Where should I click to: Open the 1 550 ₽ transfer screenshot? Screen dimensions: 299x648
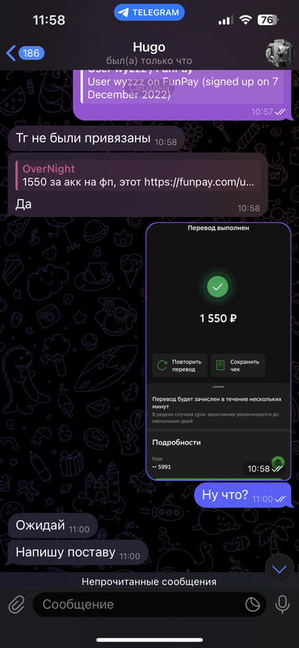pos(218,352)
